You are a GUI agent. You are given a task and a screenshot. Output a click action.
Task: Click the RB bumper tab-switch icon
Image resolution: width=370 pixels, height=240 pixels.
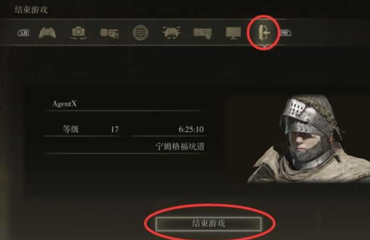(x=285, y=33)
